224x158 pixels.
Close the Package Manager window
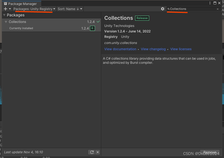click(x=219, y=3)
